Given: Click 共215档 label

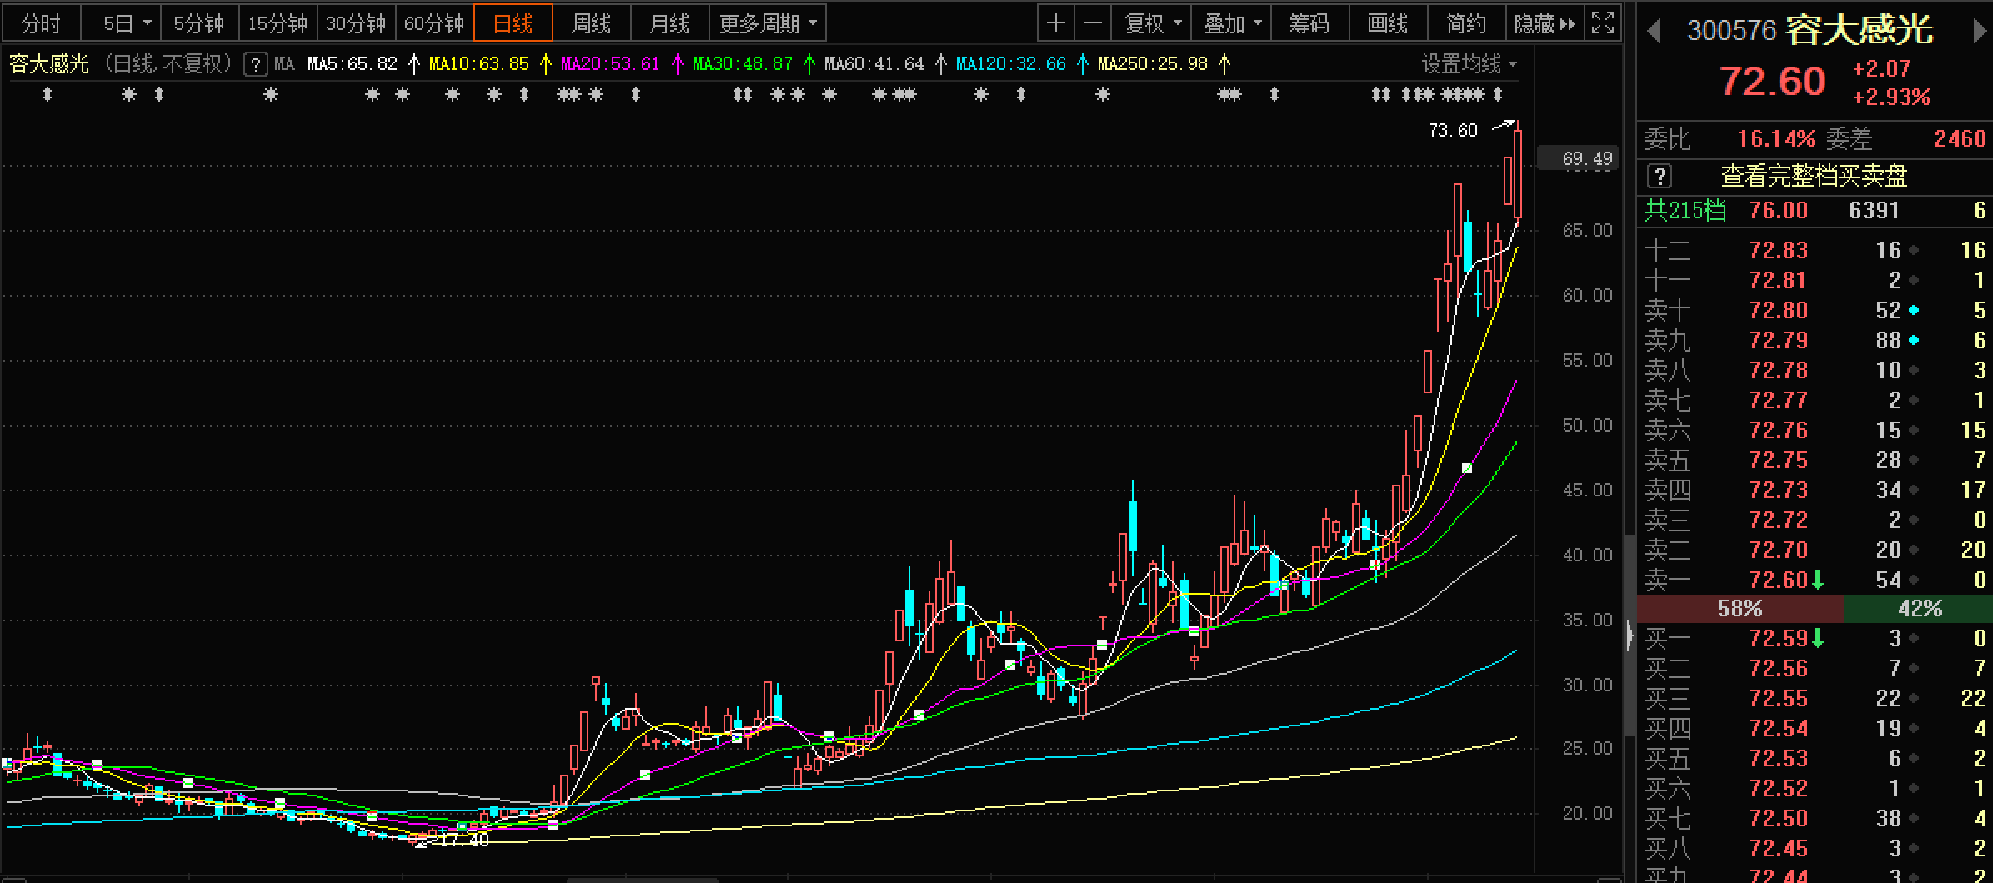Looking at the screenshot, I should [1685, 210].
